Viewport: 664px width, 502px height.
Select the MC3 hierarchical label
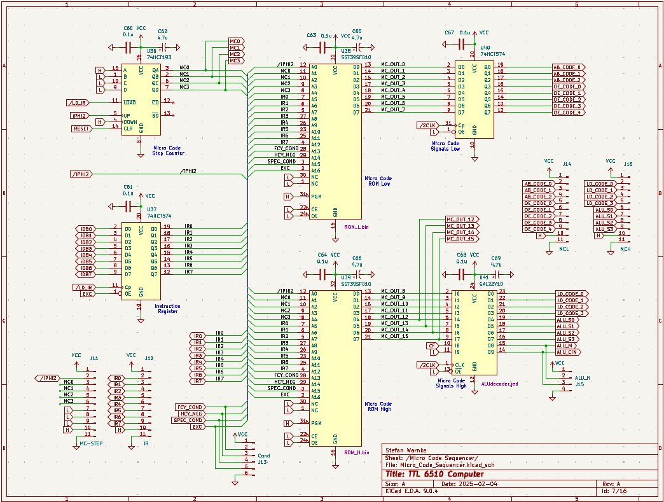235,60
